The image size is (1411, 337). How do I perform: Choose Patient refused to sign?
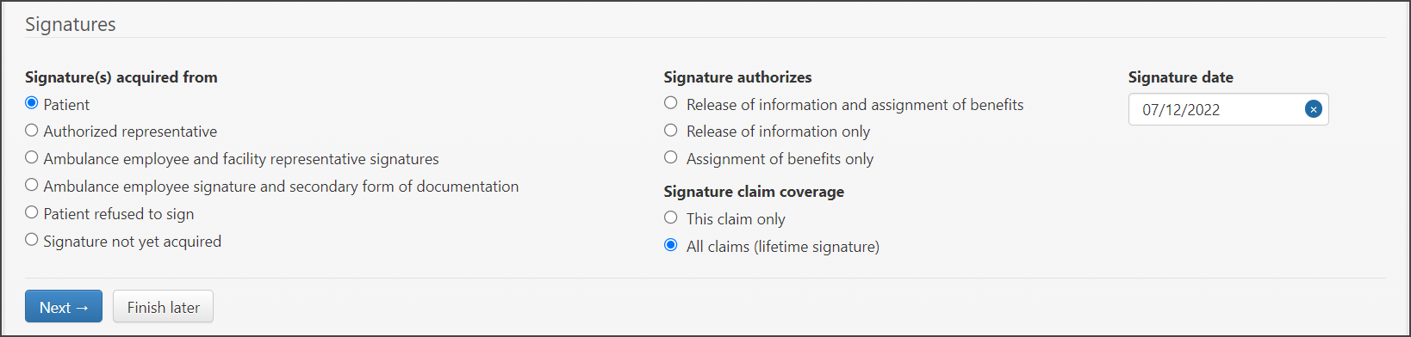pos(32,212)
